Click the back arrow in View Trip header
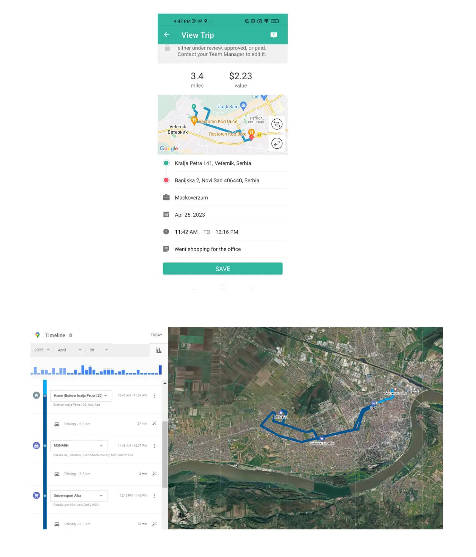The height and width of the screenshot is (557, 476). [x=166, y=35]
